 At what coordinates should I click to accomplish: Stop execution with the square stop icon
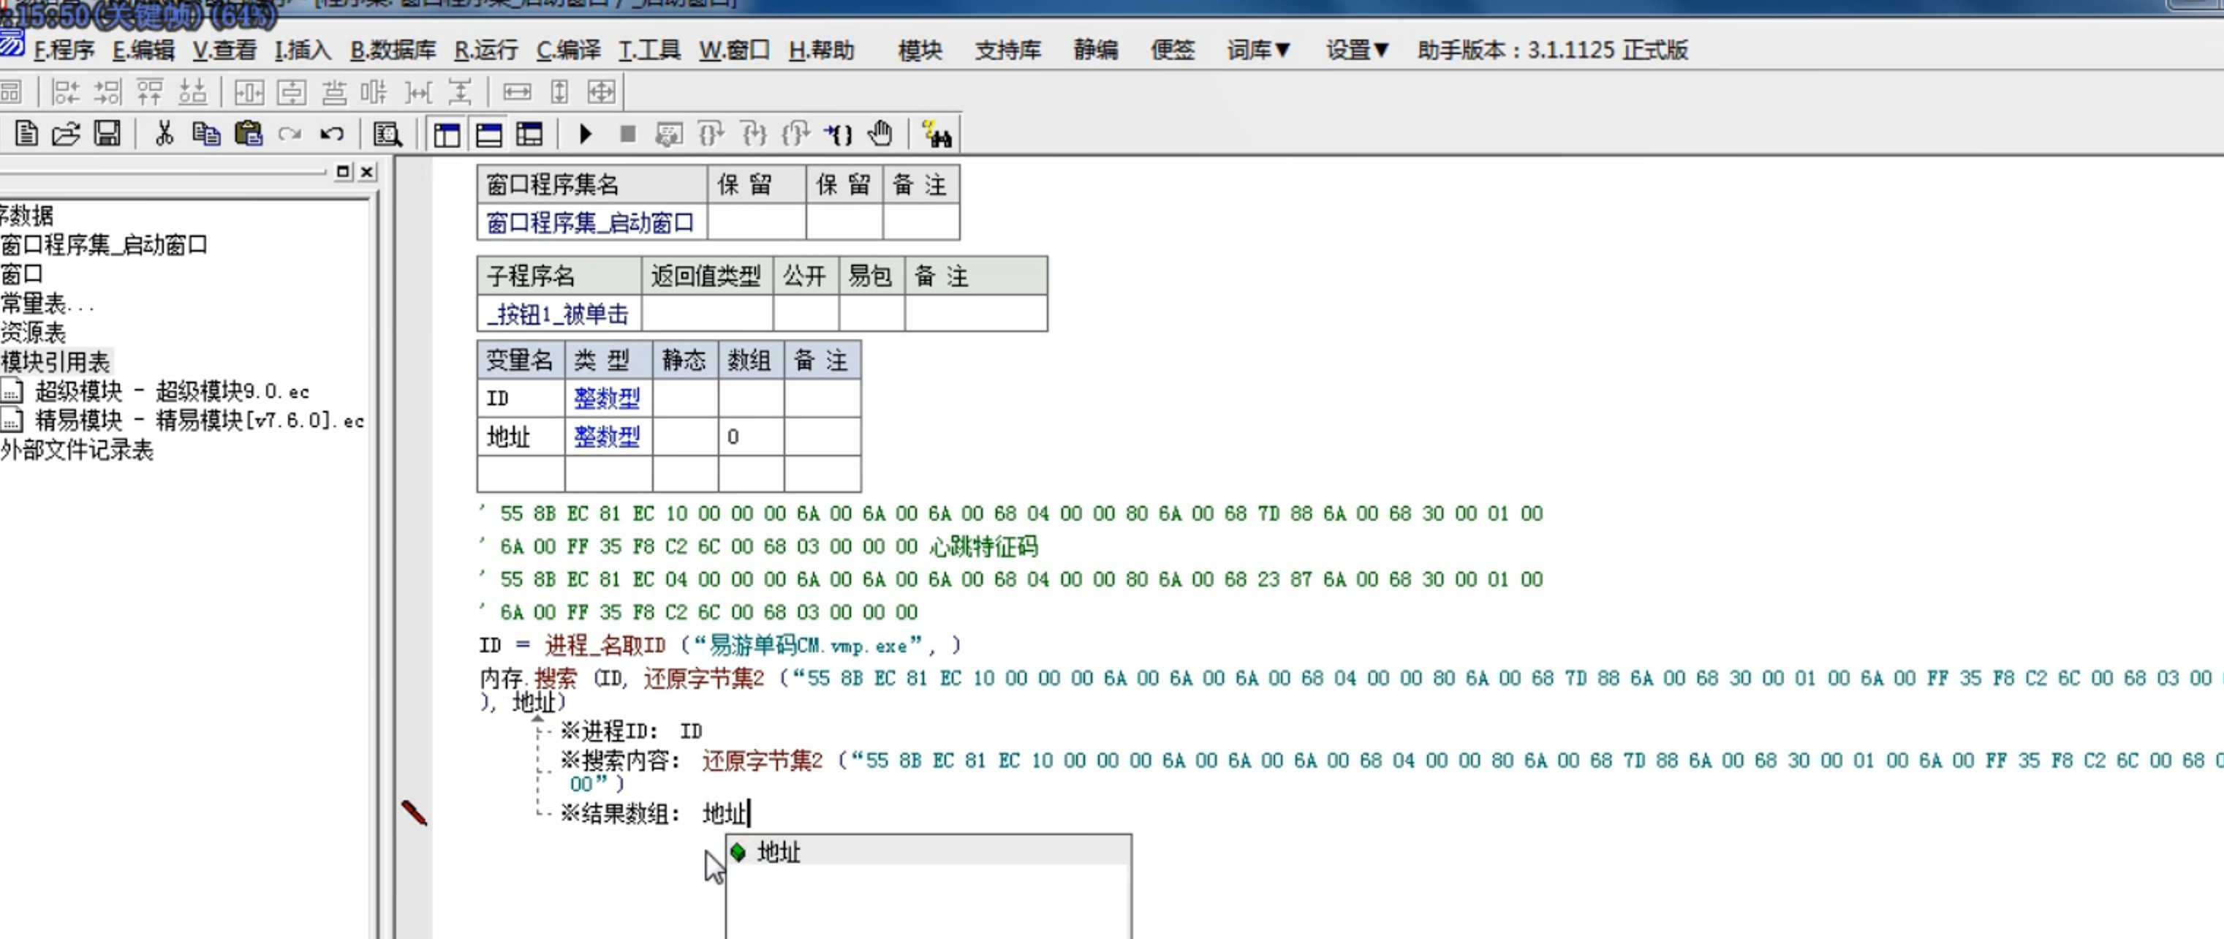coord(628,135)
